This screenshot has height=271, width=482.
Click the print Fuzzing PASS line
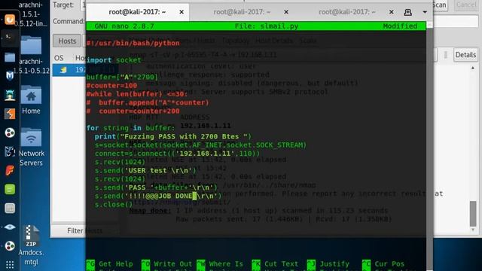point(172,136)
